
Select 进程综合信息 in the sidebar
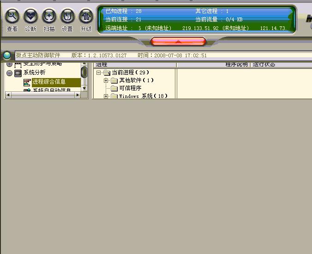[49, 82]
